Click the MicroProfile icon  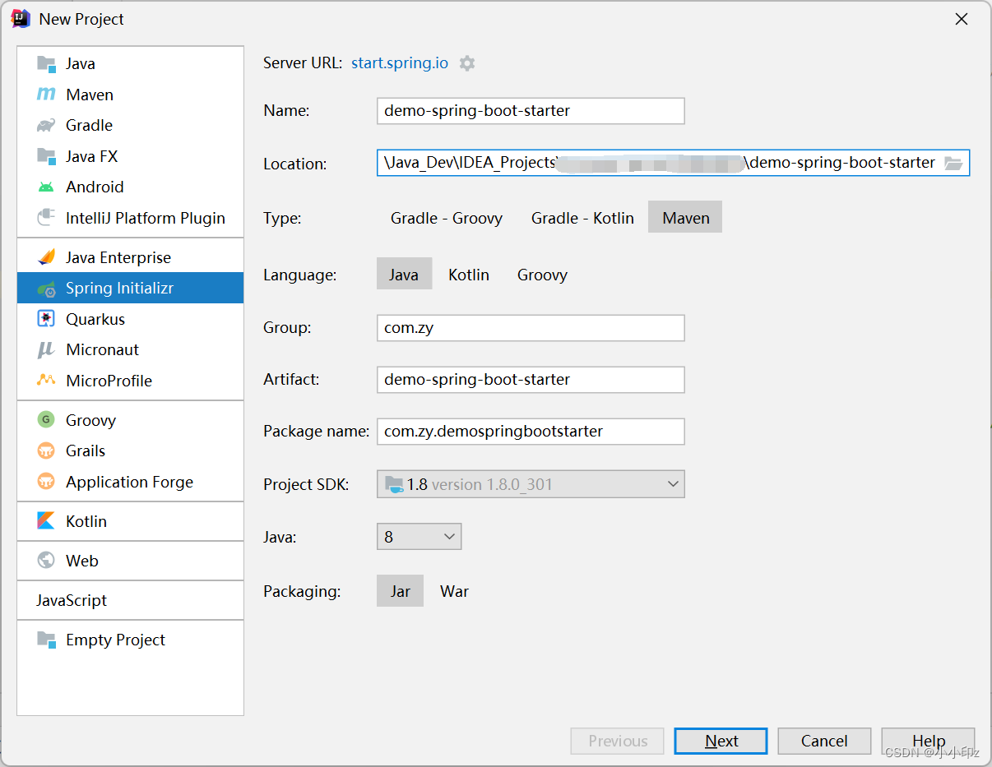pyautogui.click(x=46, y=381)
